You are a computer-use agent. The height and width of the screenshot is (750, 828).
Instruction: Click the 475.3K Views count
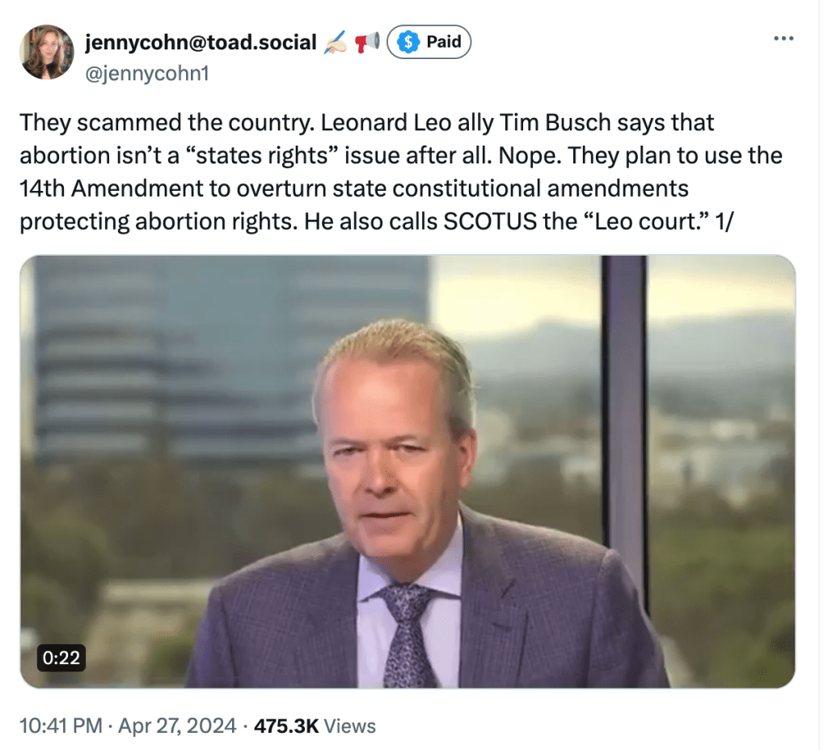coord(315,726)
